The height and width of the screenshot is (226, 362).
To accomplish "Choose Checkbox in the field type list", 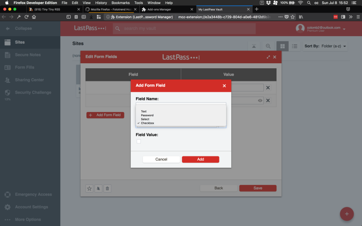I will (148, 123).
